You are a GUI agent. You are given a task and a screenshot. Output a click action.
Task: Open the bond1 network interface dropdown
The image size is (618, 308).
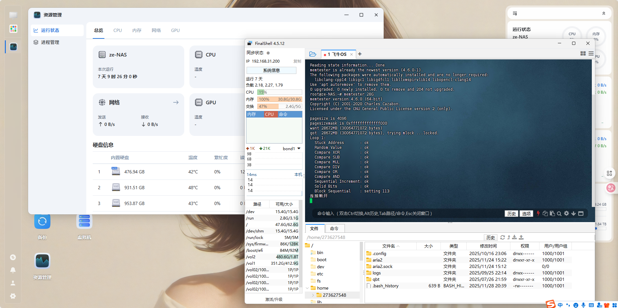click(299, 149)
